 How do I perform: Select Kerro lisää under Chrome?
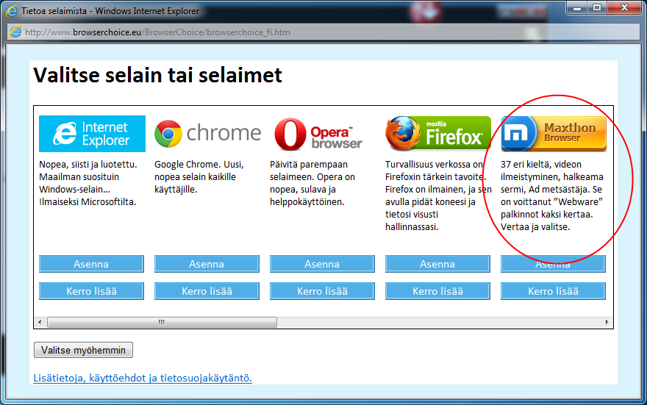207,291
